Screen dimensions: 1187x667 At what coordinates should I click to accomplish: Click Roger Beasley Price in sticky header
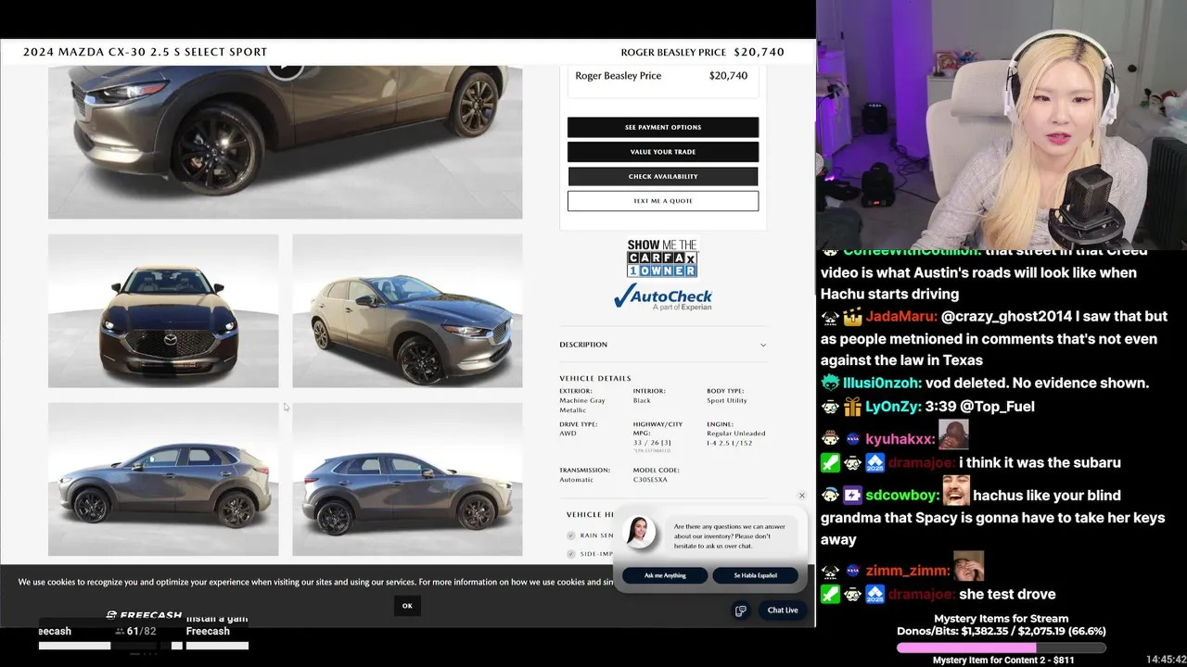(673, 52)
